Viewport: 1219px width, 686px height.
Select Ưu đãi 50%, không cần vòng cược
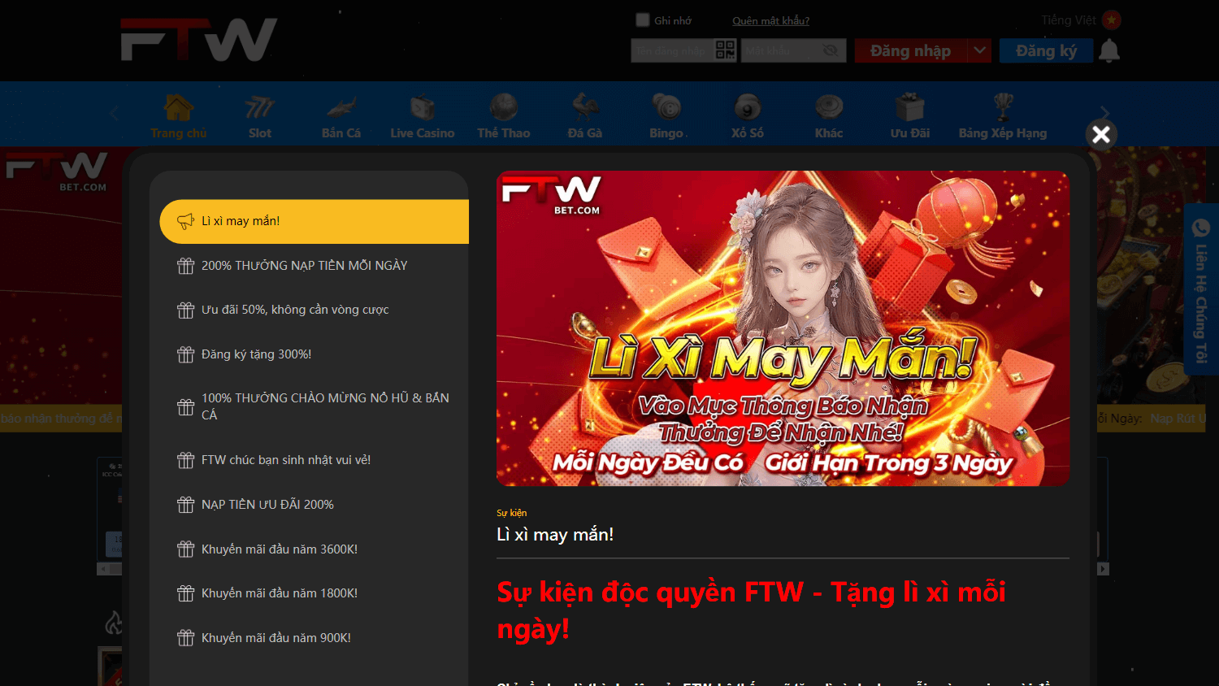tap(315, 310)
